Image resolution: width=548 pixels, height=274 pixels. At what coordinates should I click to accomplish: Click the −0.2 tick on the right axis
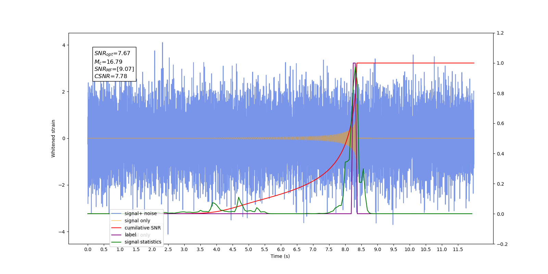(502, 244)
